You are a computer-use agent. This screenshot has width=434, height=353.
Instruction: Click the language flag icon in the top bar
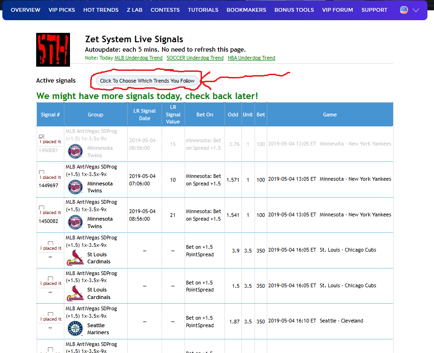404,9
